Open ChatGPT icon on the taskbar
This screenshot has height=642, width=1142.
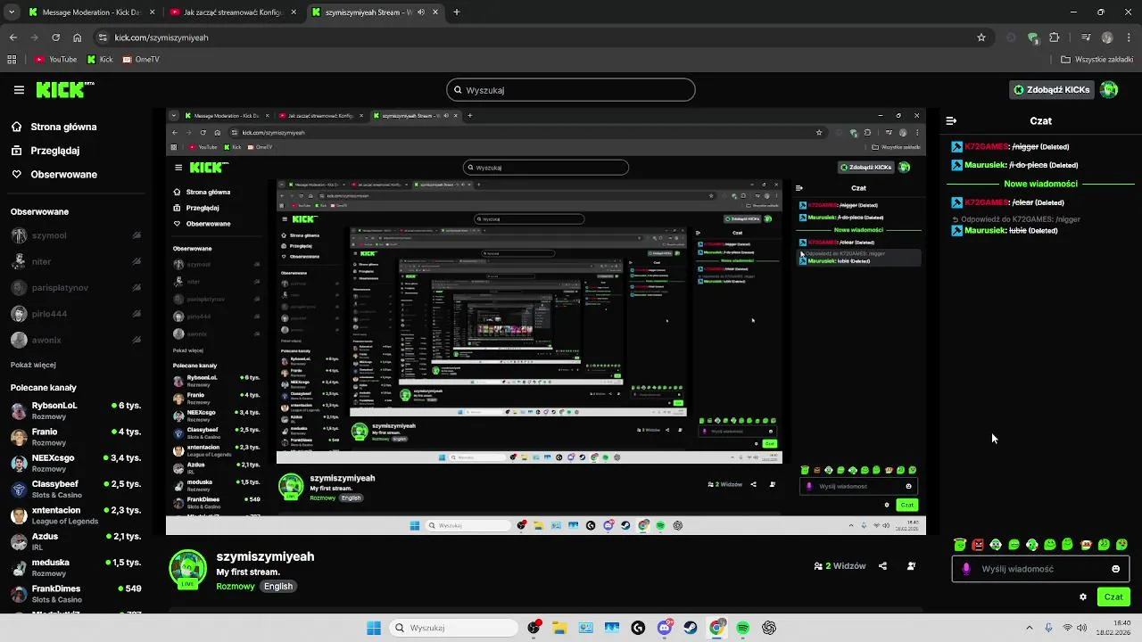click(769, 628)
